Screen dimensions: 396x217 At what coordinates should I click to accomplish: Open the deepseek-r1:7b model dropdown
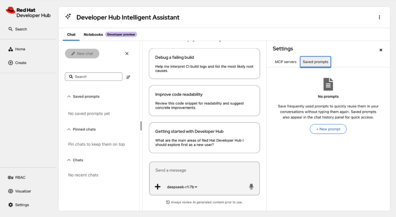pyautogui.click(x=182, y=187)
